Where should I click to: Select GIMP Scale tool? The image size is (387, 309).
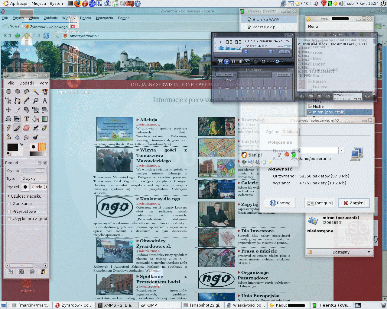pos(36,110)
